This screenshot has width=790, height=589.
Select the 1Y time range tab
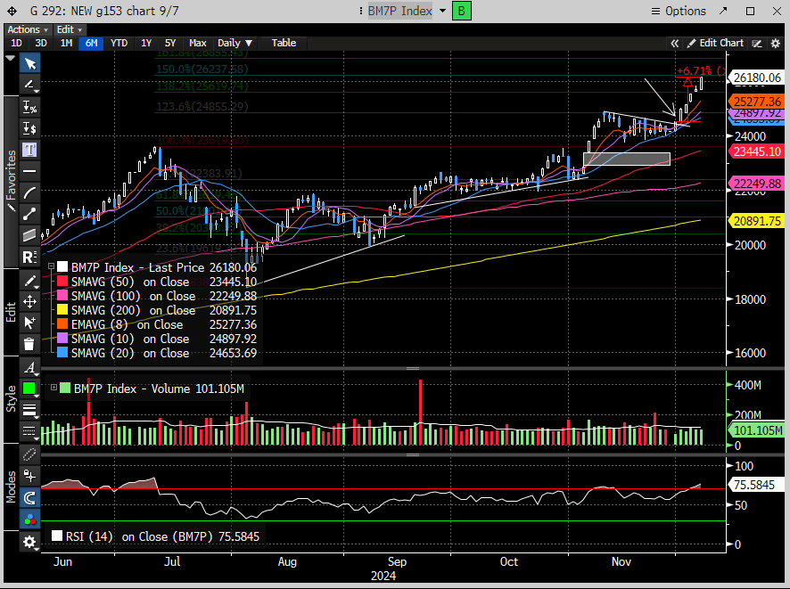tap(146, 44)
